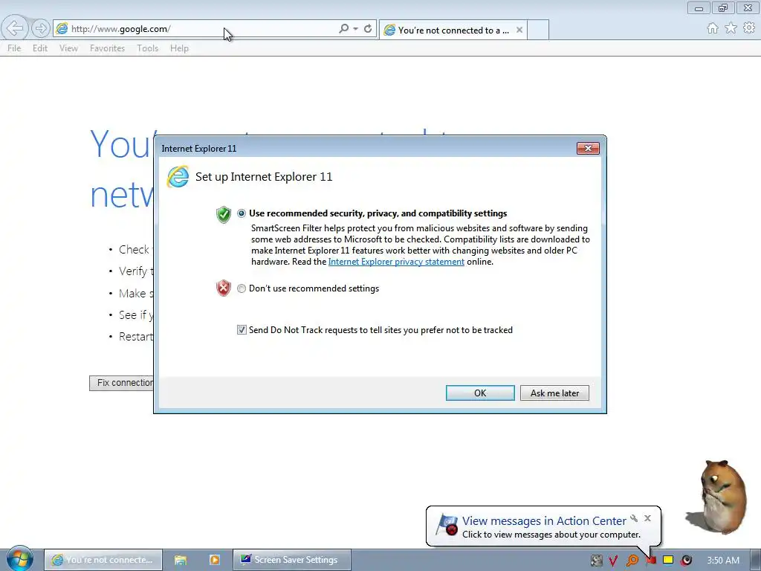This screenshot has width=761, height=571.
Task: Open the clock showing 3:50 AM
Action: pyautogui.click(x=722, y=561)
